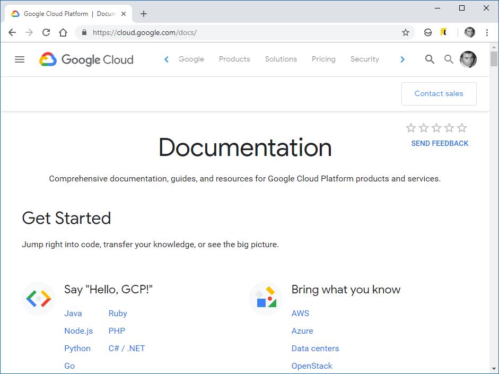Viewport: 499px width, 374px height.
Task: View site info via padlock icon
Action: pyautogui.click(x=84, y=32)
